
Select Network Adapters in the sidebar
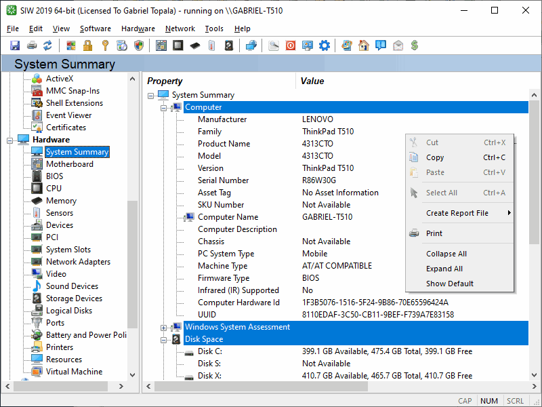pos(78,262)
